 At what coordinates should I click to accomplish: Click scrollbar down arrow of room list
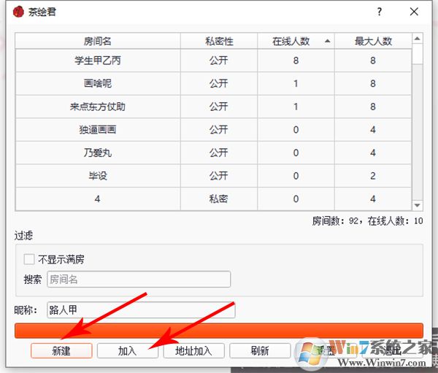(x=418, y=205)
